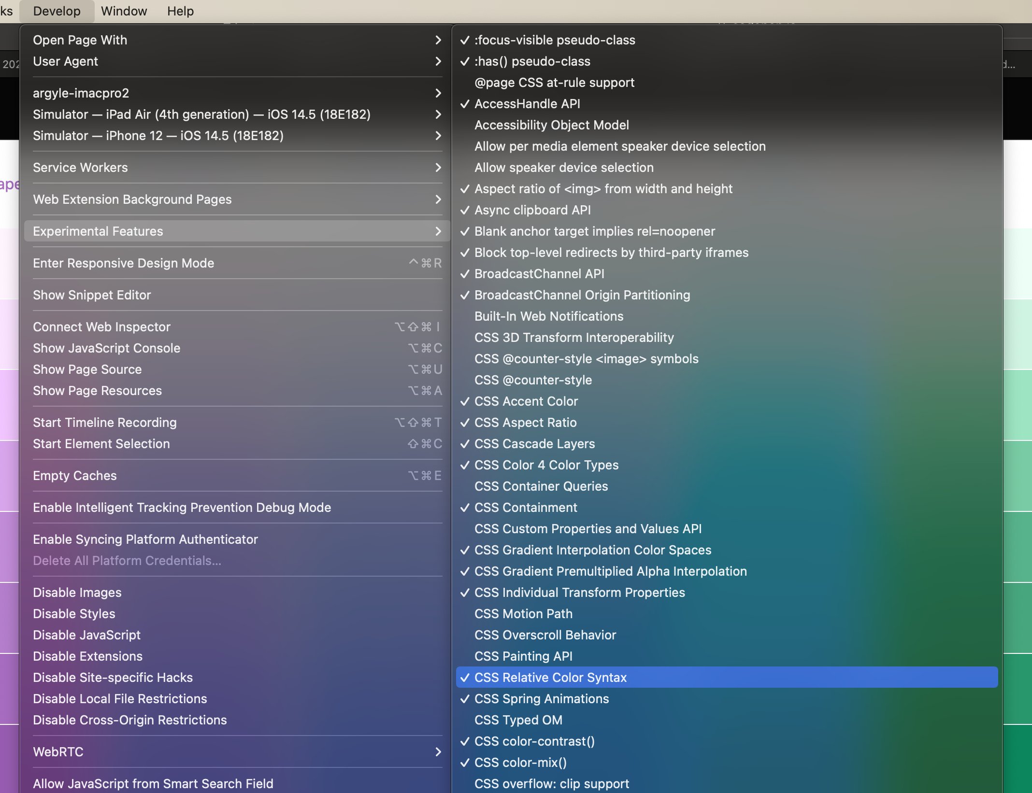The width and height of the screenshot is (1032, 793).
Task: Select Disable JavaScript option
Action: click(x=86, y=635)
